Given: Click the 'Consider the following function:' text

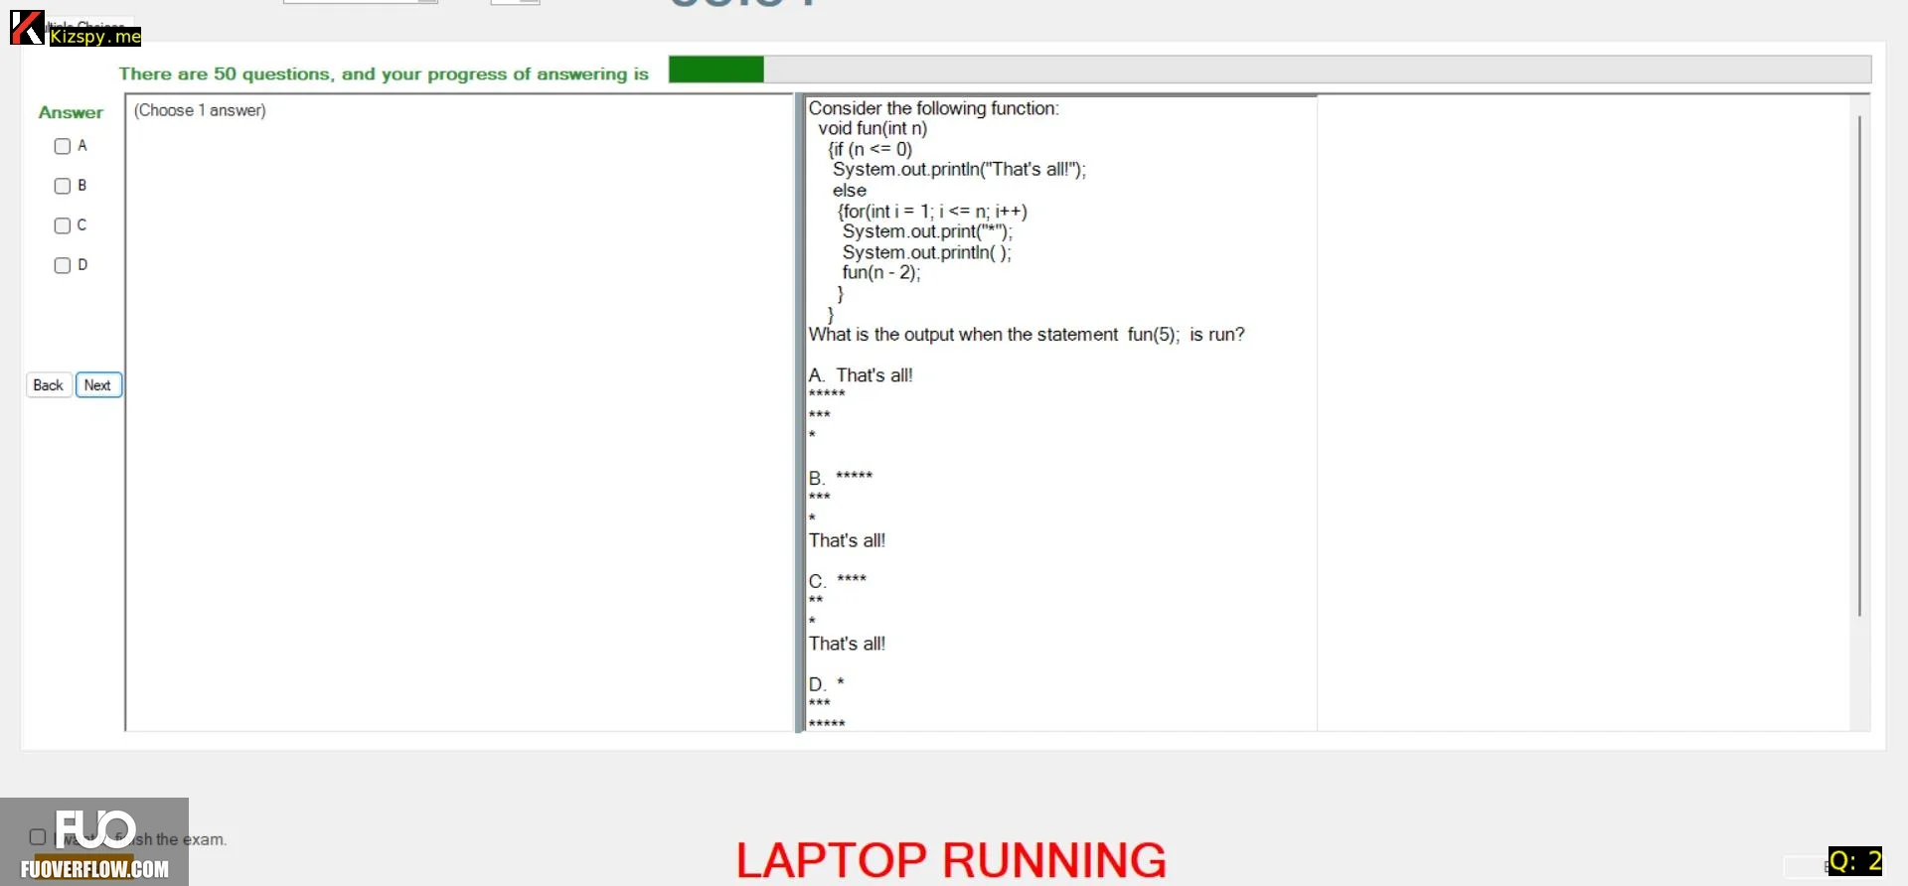Looking at the screenshot, I should [933, 108].
